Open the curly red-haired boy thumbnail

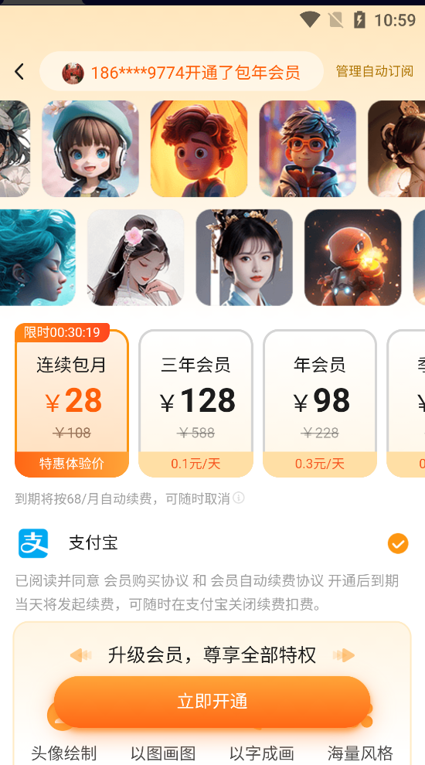[x=199, y=149]
